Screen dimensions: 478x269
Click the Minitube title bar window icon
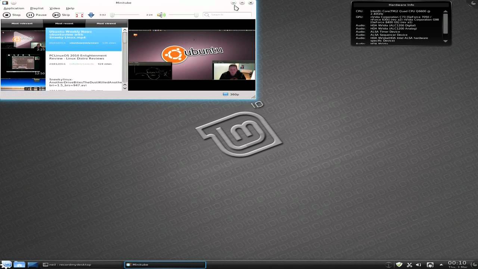pos(6,3)
